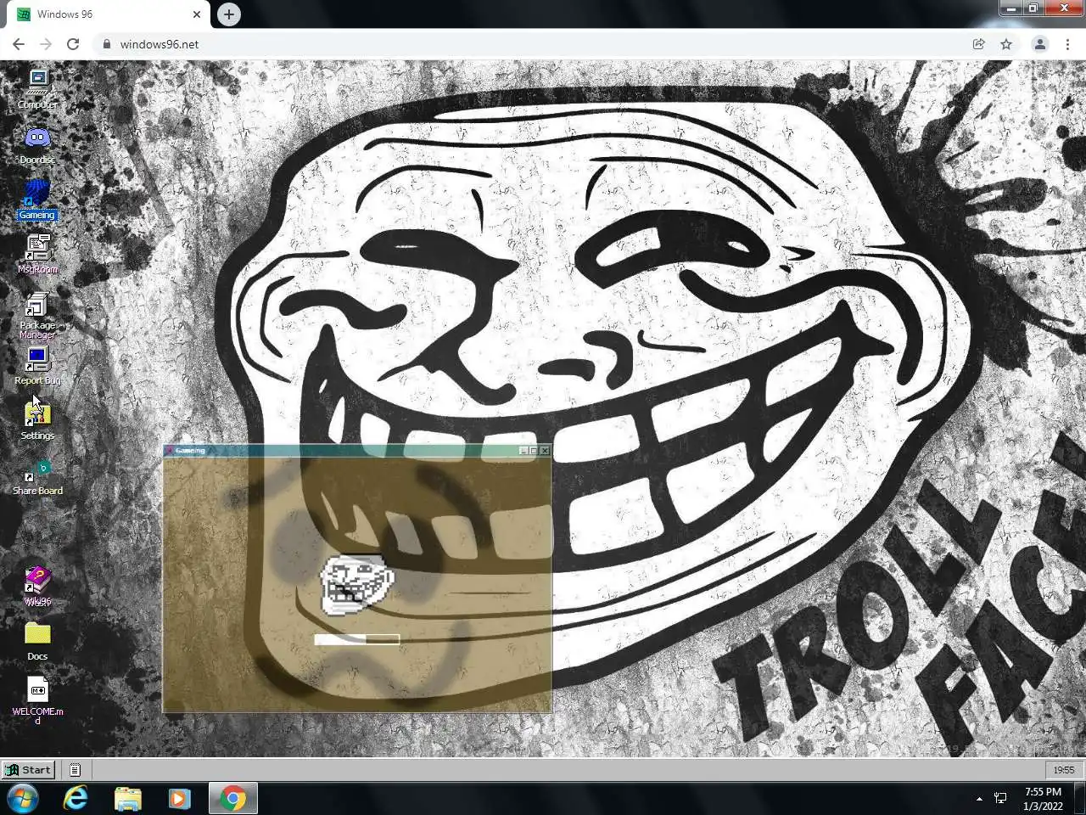
Task: Open the Chrome profile menu
Action: (x=1039, y=44)
